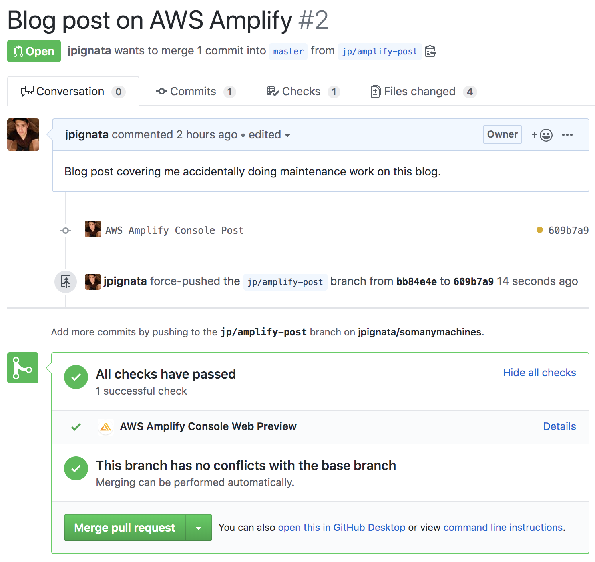Open the comment three-dots options menu

(567, 135)
